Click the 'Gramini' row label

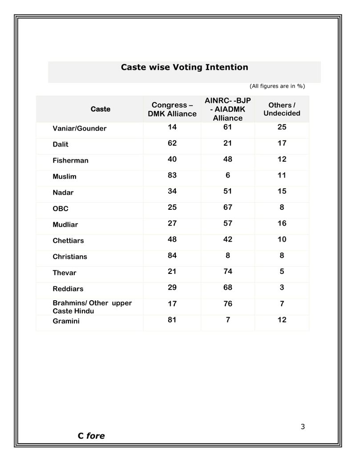tap(66, 321)
